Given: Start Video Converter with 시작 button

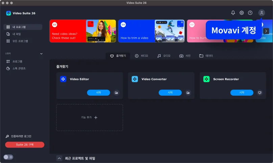Looking at the screenshot, I should tap(170, 93).
